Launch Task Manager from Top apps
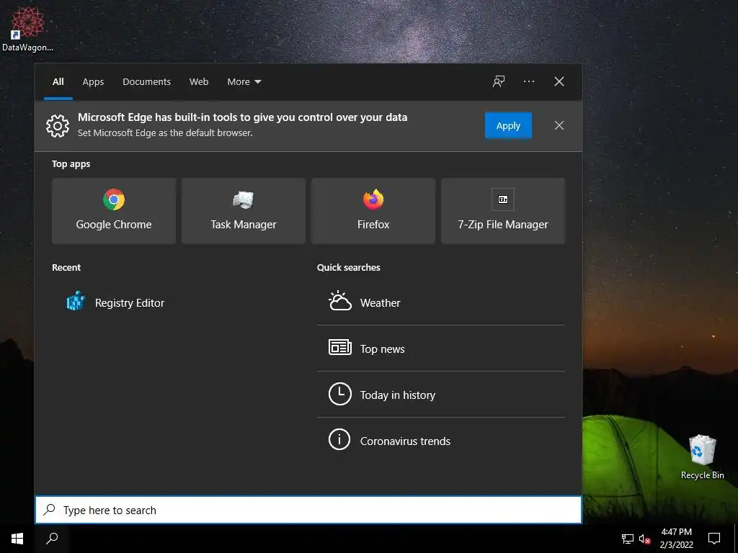This screenshot has width=738, height=553. 244,211
